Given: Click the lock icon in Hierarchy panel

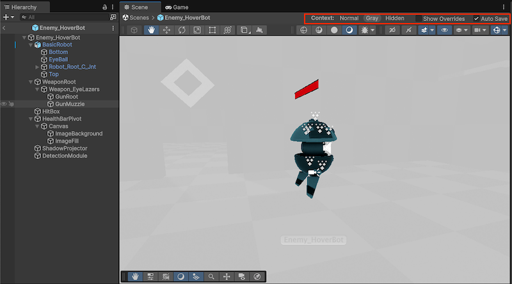Looking at the screenshot, I should (105, 6).
